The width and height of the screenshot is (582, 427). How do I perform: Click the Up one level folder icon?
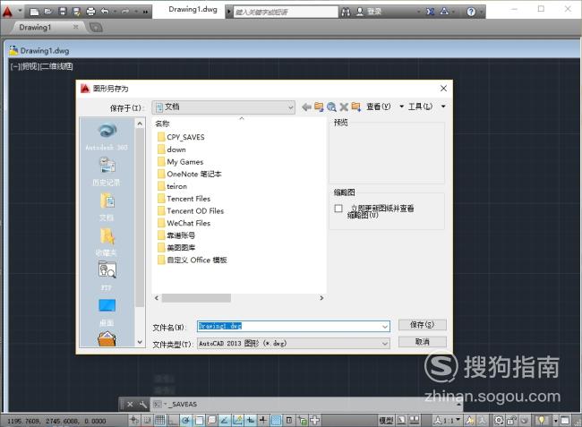[319, 107]
